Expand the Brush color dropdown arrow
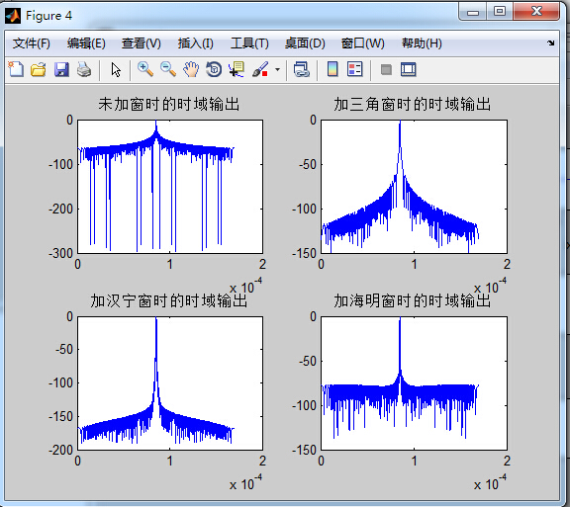570x507 pixels. [277, 69]
